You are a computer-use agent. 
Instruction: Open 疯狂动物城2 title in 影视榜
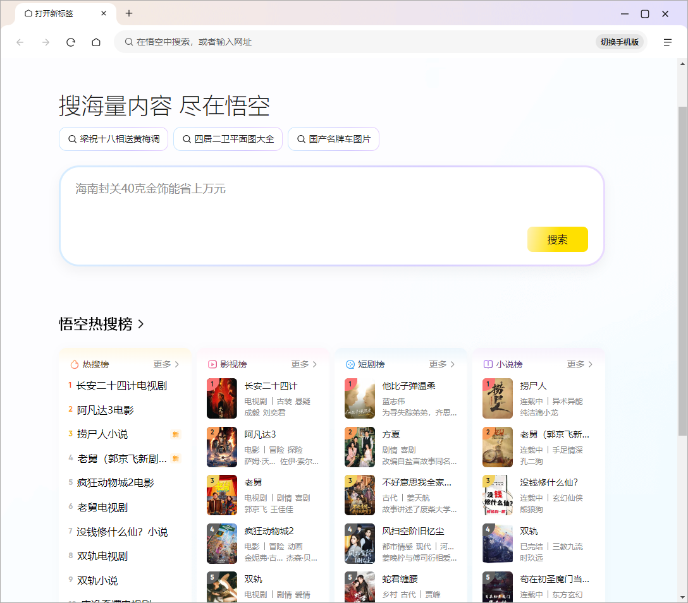tap(269, 531)
